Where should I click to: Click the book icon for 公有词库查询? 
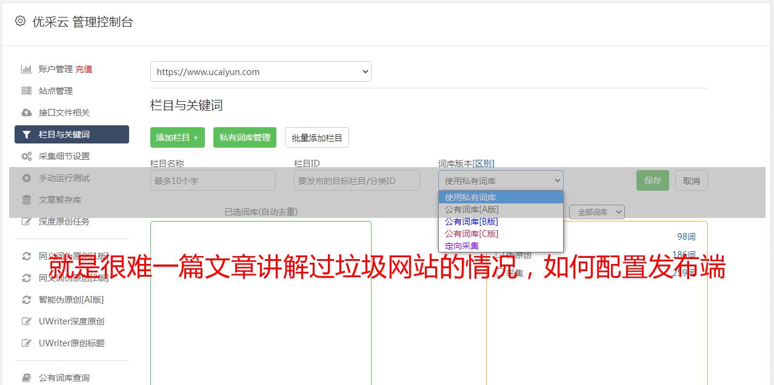[26, 378]
